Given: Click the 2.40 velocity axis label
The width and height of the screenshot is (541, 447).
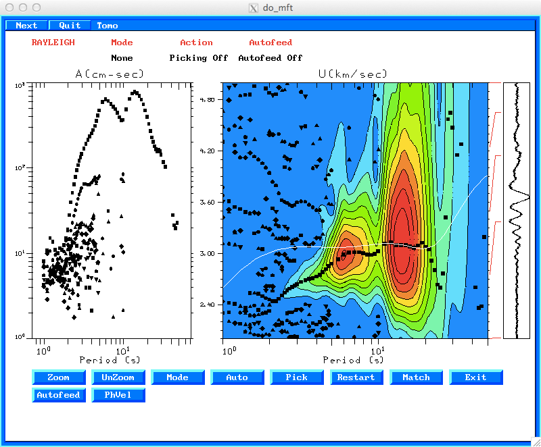Looking at the screenshot, I should [x=207, y=305].
